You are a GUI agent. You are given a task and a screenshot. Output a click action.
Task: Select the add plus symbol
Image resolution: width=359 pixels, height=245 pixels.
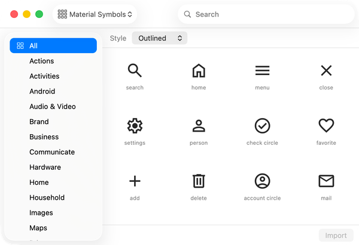tap(135, 181)
